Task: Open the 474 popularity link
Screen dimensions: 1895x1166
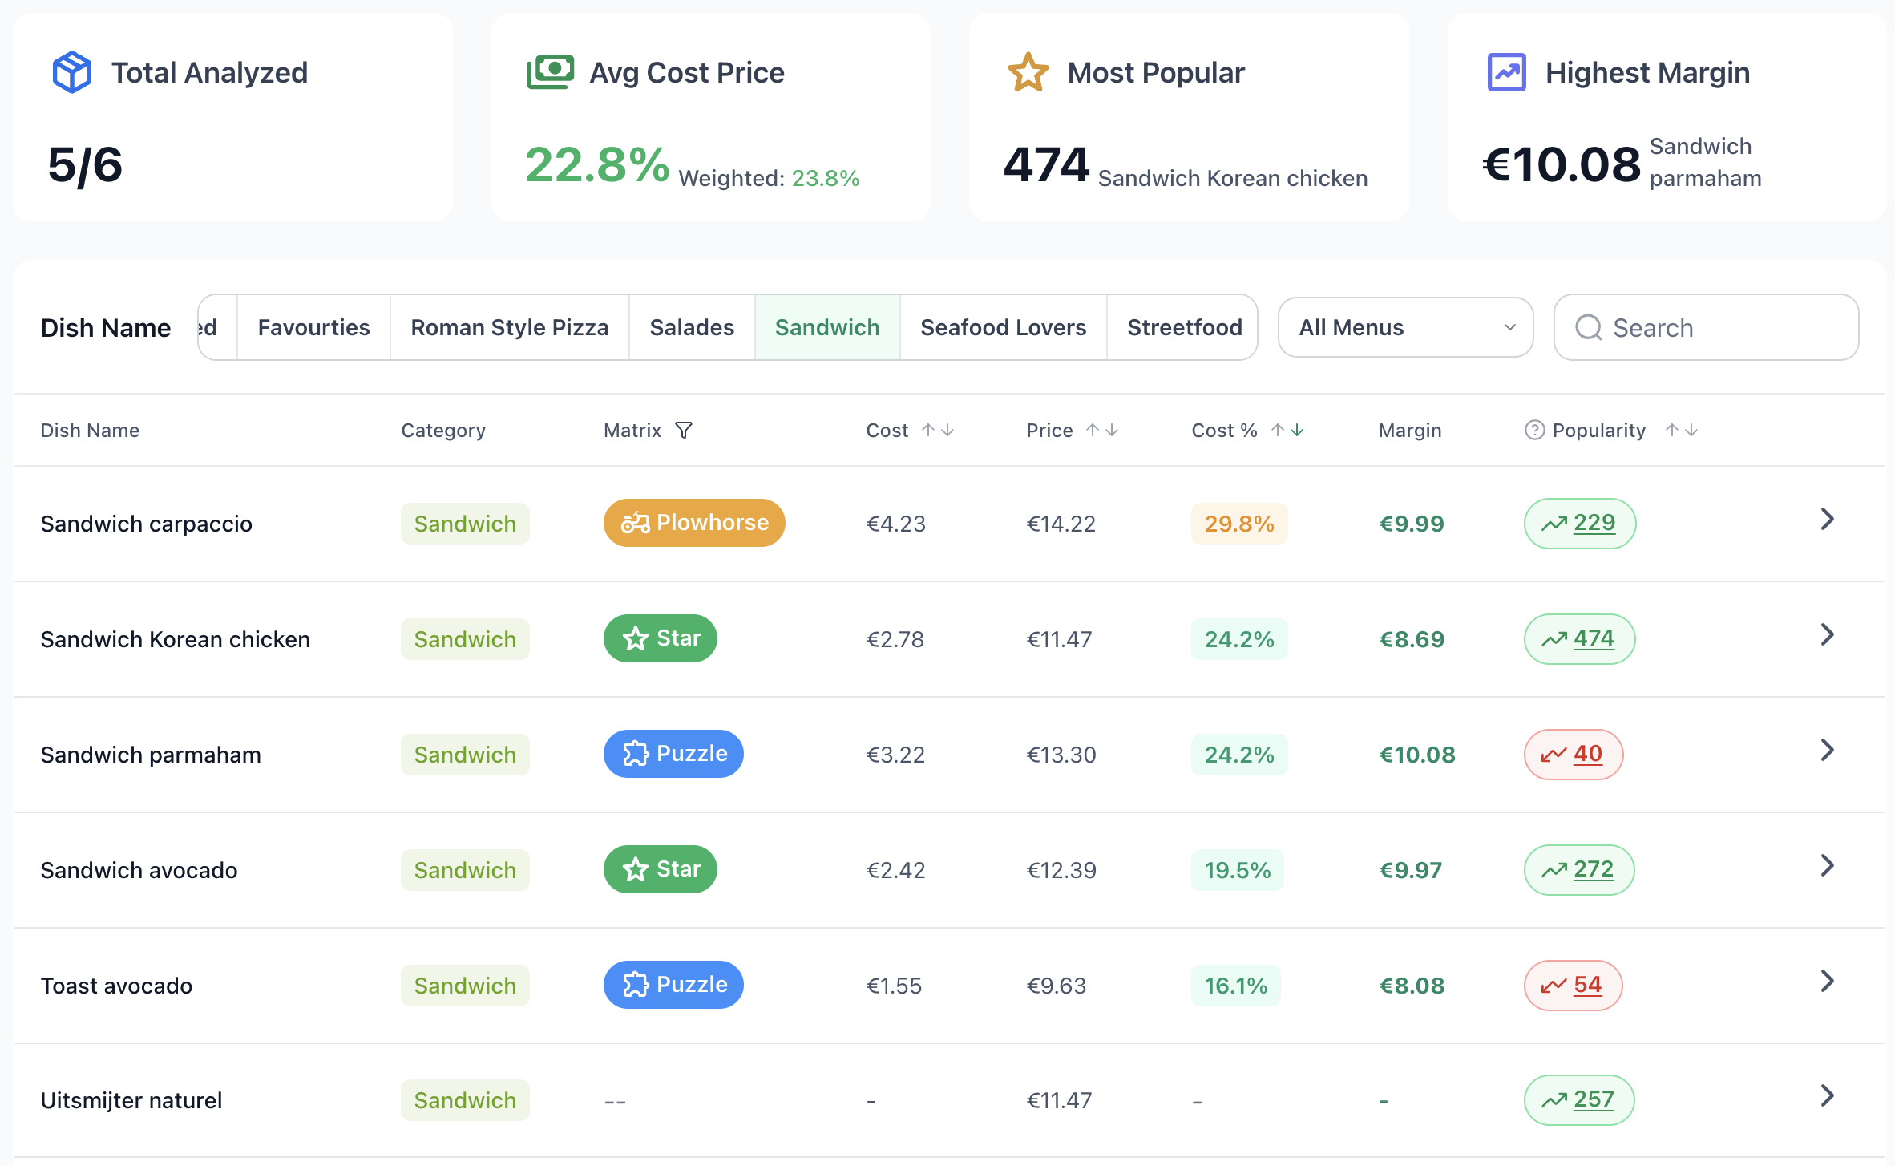Action: (1593, 638)
